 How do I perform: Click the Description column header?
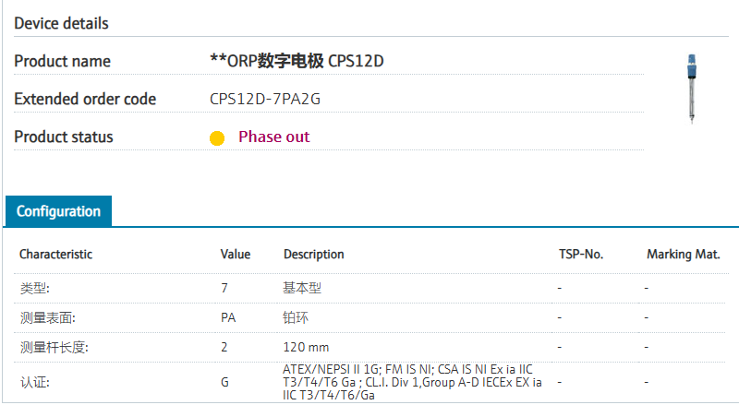pos(313,255)
